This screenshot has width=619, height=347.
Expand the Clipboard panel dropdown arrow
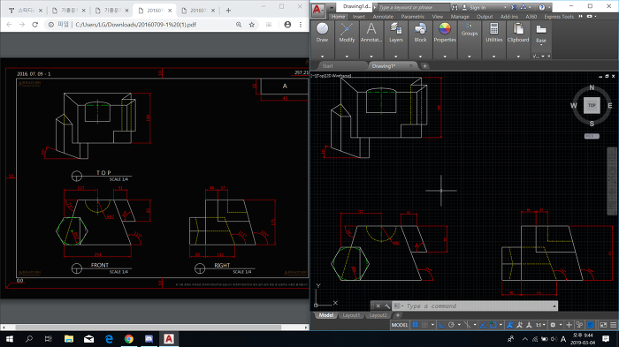518,57
